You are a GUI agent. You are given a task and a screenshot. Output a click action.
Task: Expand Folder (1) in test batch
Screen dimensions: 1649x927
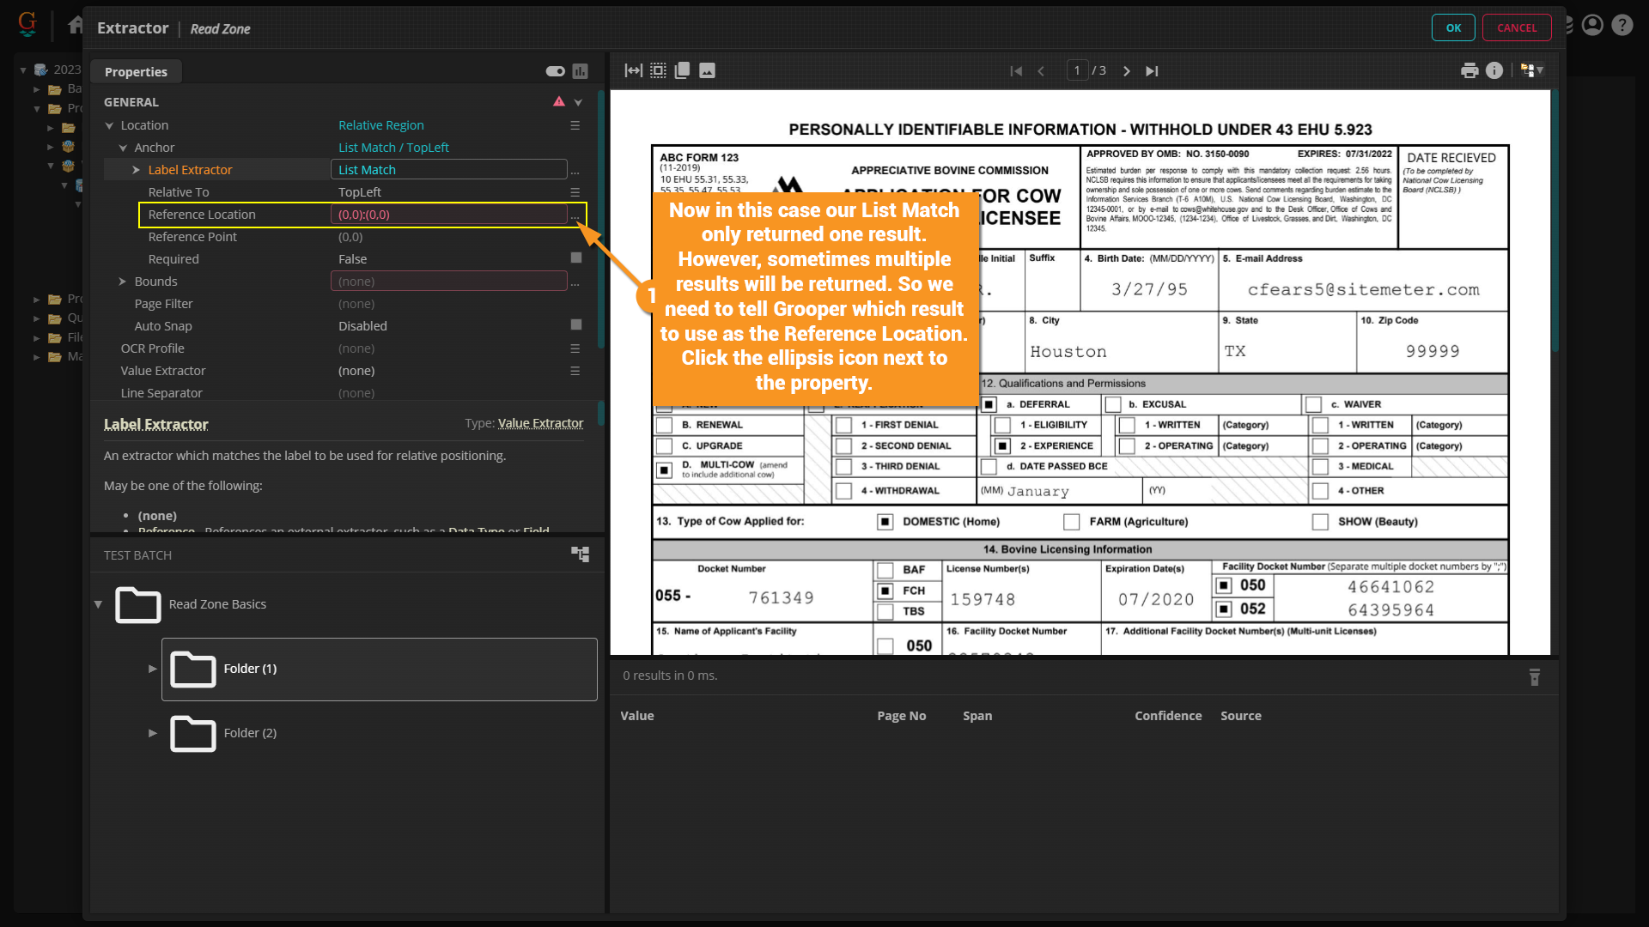(152, 669)
